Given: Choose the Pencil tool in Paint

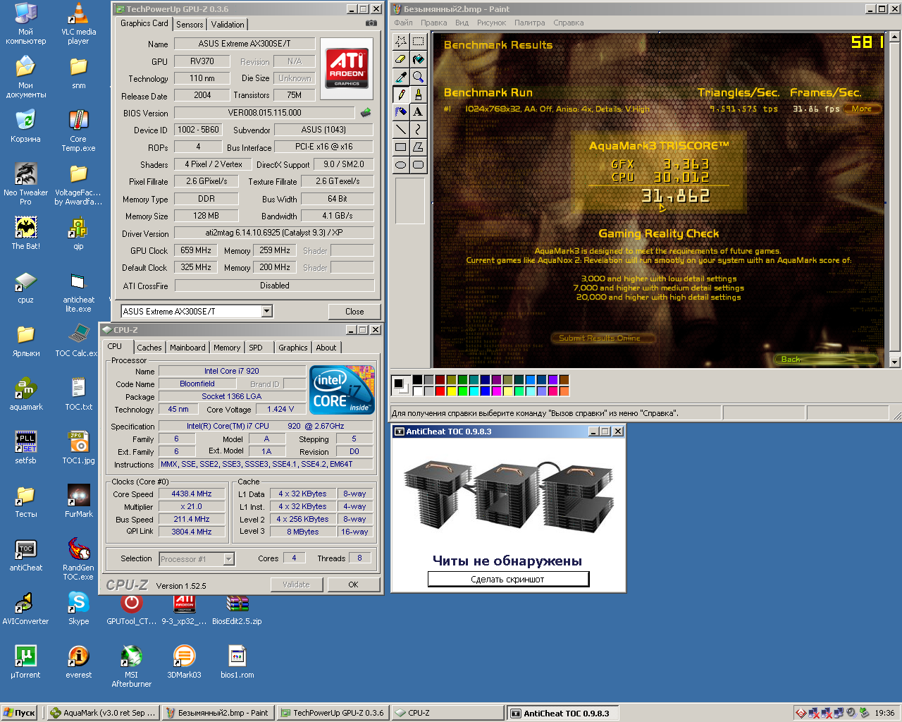Looking at the screenshot, I should (401, 94).
